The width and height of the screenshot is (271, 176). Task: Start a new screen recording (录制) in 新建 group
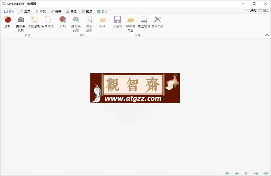(8, 22)
